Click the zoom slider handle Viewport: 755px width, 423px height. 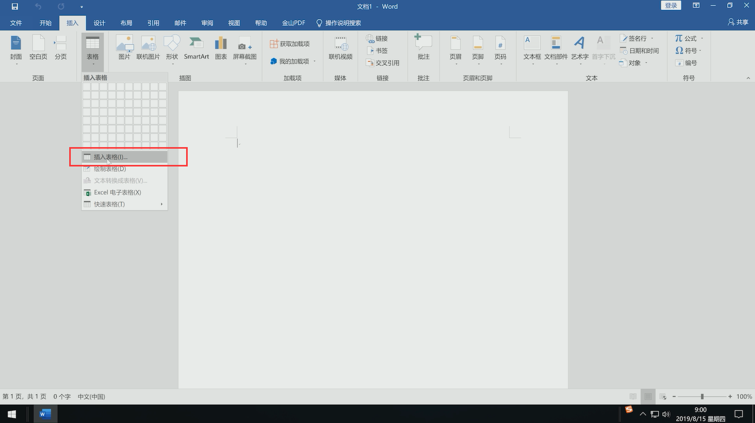[702, 397]
